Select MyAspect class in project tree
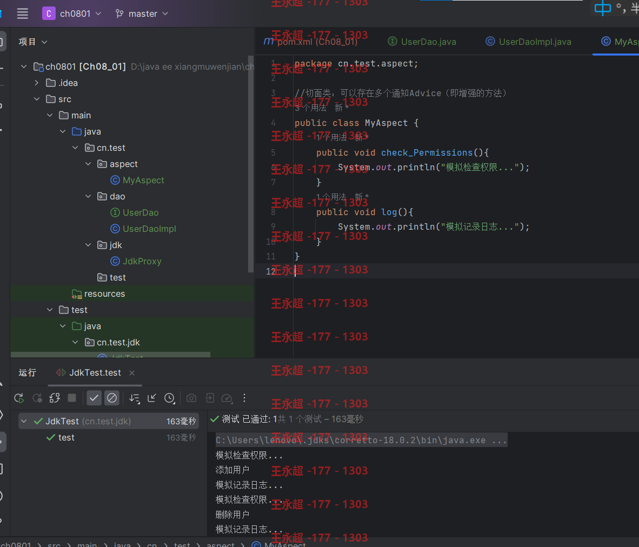 pos(137,180)
